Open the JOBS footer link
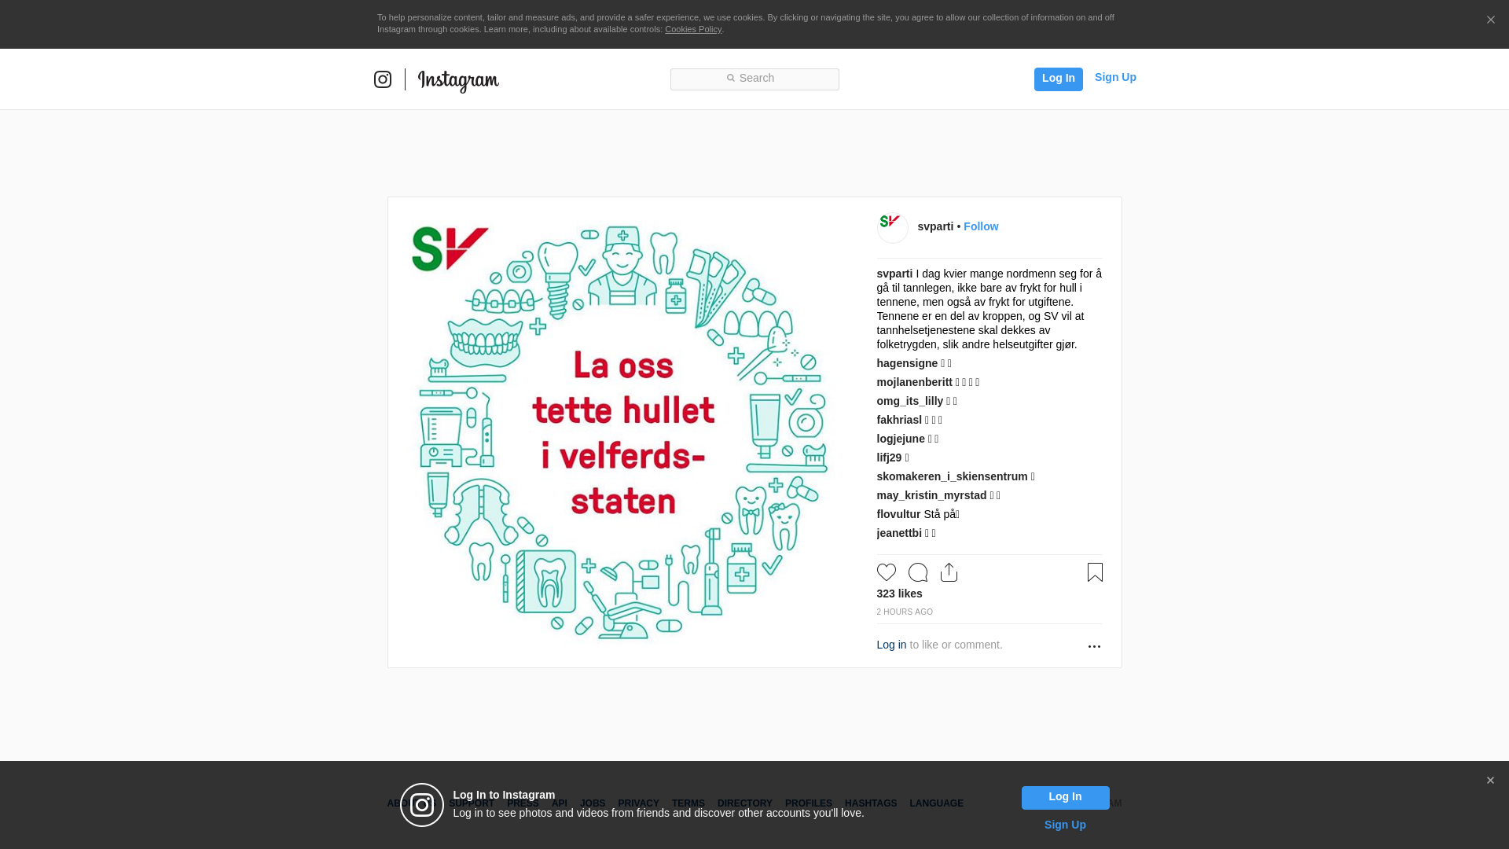 coord(593,803)
